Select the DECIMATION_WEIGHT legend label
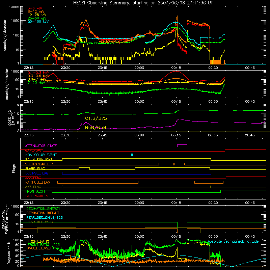This screenshot has height=270, width=270. click(x=43, y=213)
